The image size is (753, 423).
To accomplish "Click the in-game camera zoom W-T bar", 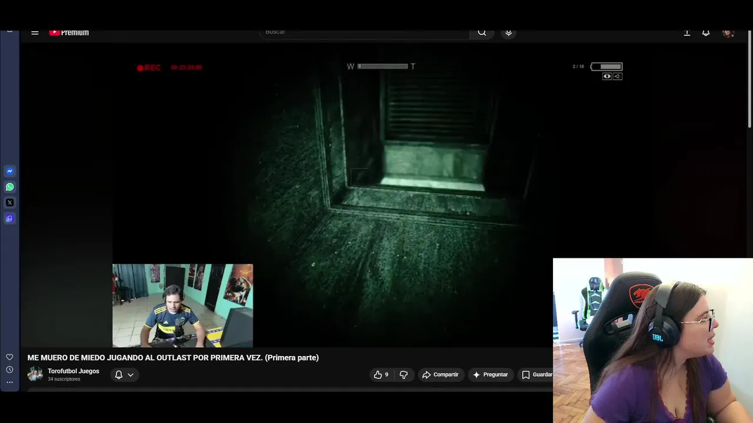I will point(382,66).
